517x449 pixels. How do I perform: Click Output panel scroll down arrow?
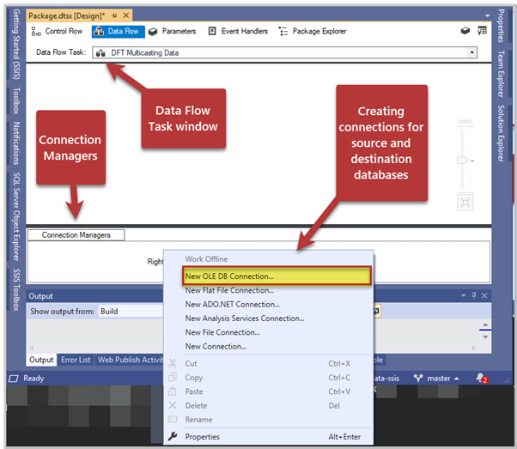[x=485, y=337]
